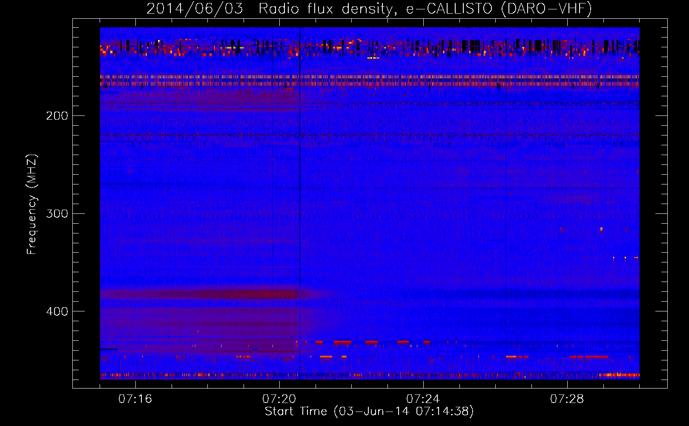The height and width of the screenshot is (426, 689).
Task: Click the 400 frequency tick label
Action: [57, 311]
